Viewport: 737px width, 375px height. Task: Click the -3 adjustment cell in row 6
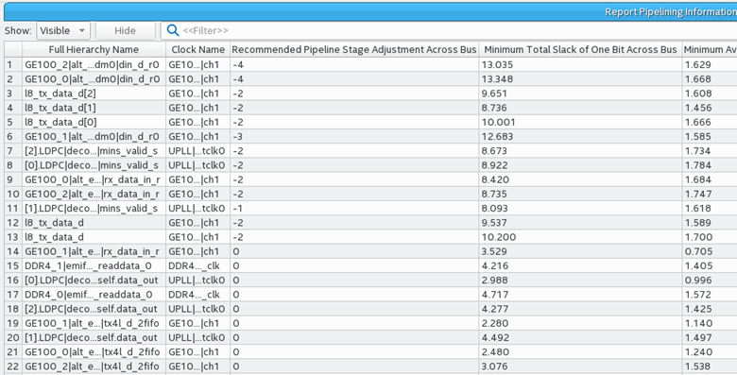[x=238, y=136]
